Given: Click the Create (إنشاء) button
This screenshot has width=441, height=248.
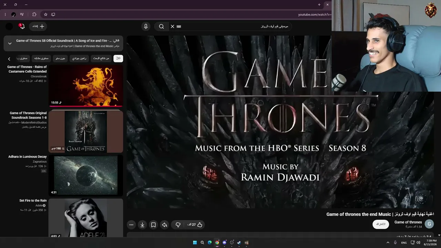Looking at the screenshot, I should (38, 27).
